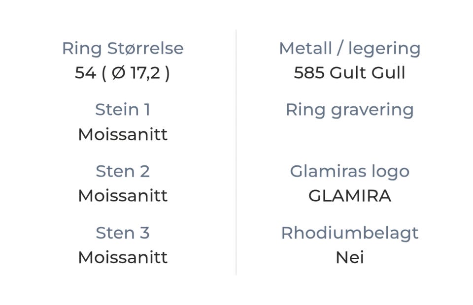The width and height of the screenshot is (473, 305).
Task: Select the 585 Gult Gull value
Action: 349,73
